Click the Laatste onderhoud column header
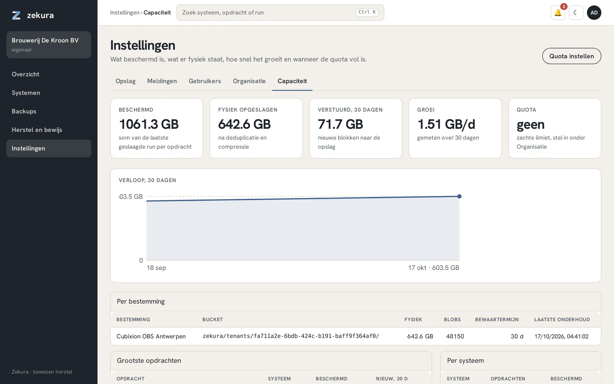The width and height of the screenshot is (614, 384). pos(562,320)
